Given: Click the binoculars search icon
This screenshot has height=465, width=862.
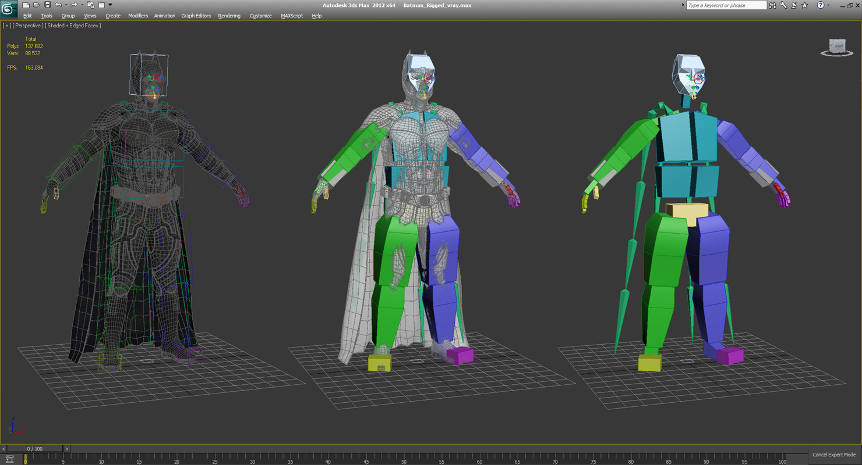Looking at the screenshot, I should coord(772,5).
